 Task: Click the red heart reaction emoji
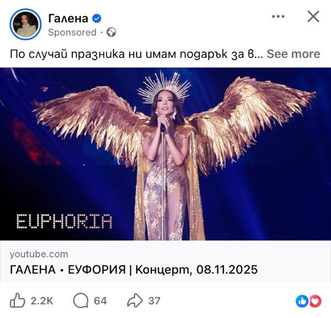[x=315, y=301]
